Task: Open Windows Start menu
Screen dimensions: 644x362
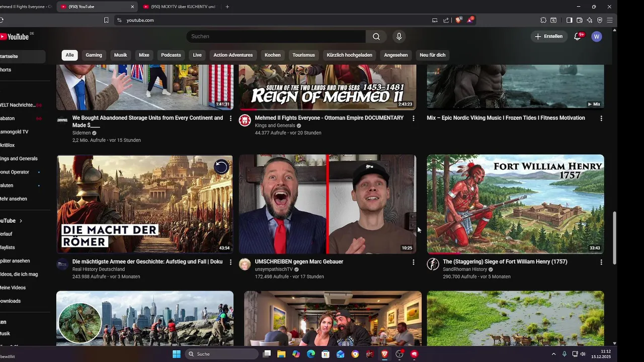Action: [x=176, y=354]
